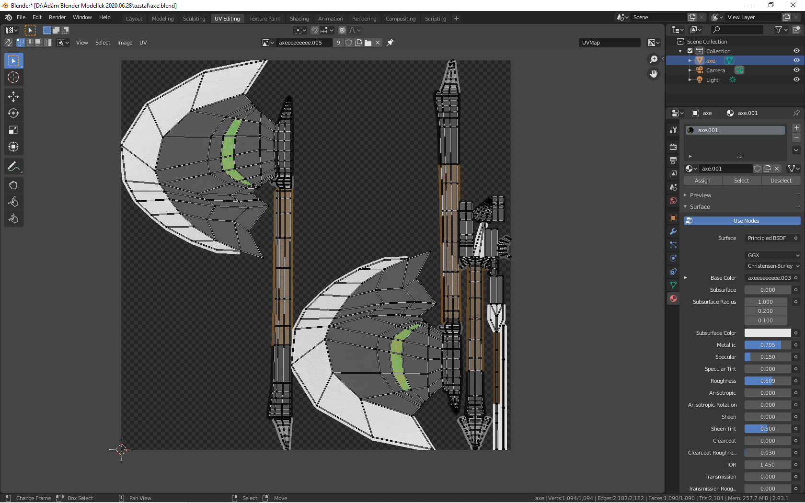Image resolution: width=805 pixels, height=503 pixels.
Task: Select the 2D Cursor tool
Action: [13, 77]
